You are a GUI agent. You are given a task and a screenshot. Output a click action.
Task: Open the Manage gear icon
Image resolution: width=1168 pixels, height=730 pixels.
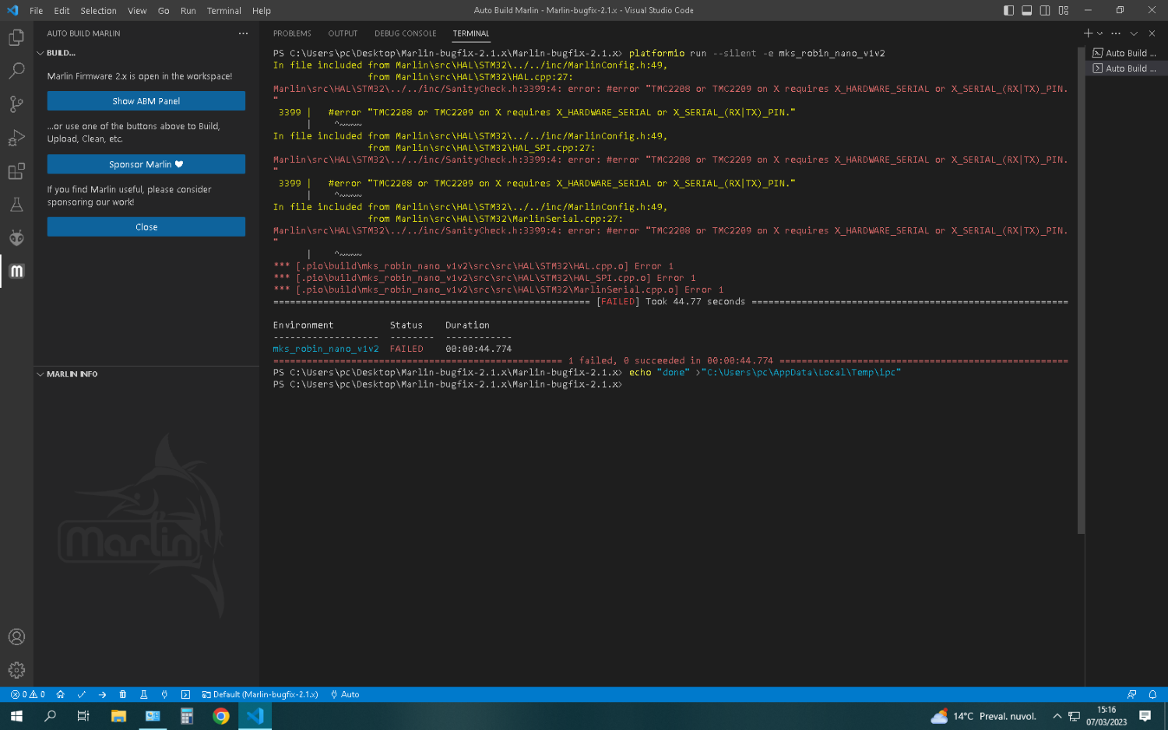pos(16,670)
